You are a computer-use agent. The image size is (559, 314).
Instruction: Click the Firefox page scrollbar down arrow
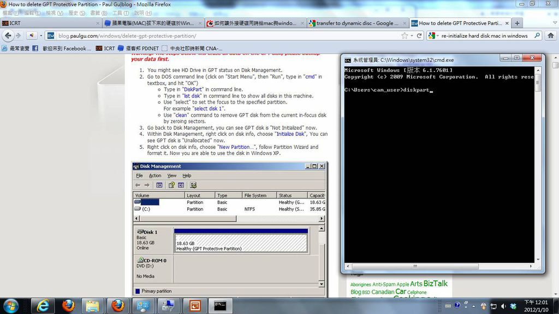pos(555,294)
